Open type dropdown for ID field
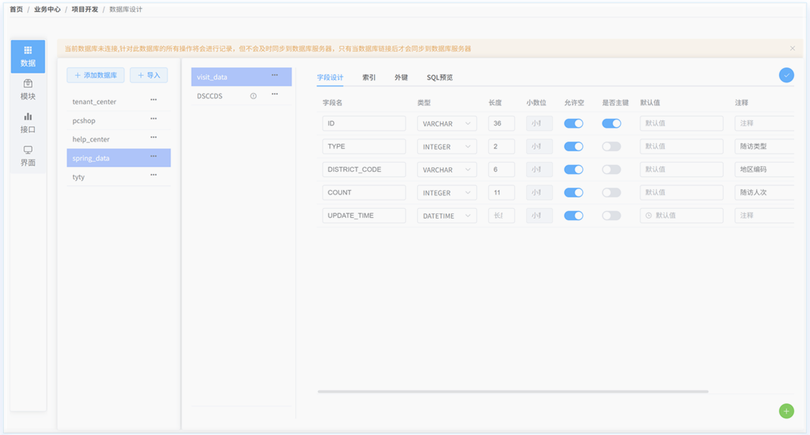This screenshot has width=810, height=435. coord(447,124)
